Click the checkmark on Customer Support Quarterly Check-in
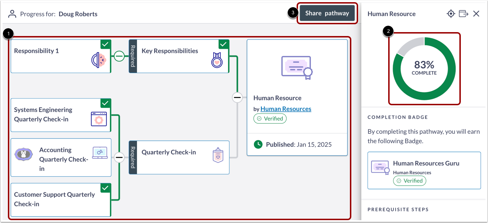Screen dimensions: 488x223 tap(106, 188)
